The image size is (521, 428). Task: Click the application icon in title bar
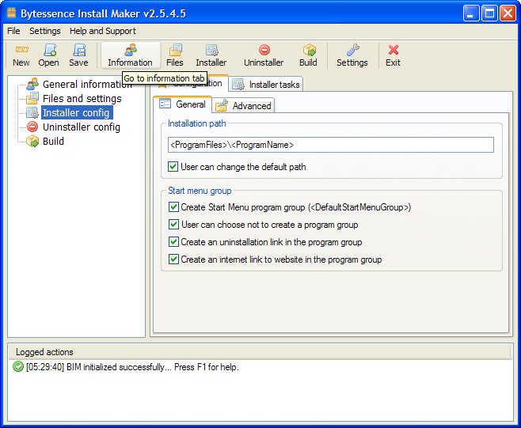click(12, 13)
